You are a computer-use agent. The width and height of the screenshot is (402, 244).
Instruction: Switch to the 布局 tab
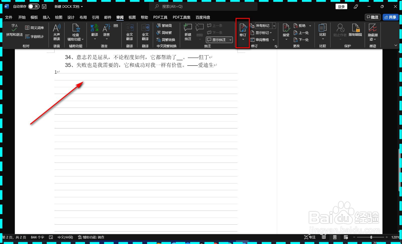[x=83, y=17]
